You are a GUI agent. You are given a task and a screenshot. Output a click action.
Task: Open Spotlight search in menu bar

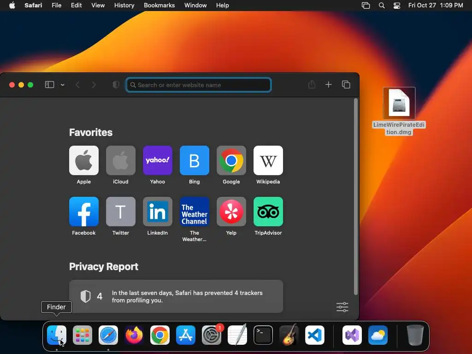click(381, 6)
